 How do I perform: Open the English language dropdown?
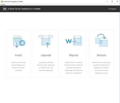[x=113, y=9]
